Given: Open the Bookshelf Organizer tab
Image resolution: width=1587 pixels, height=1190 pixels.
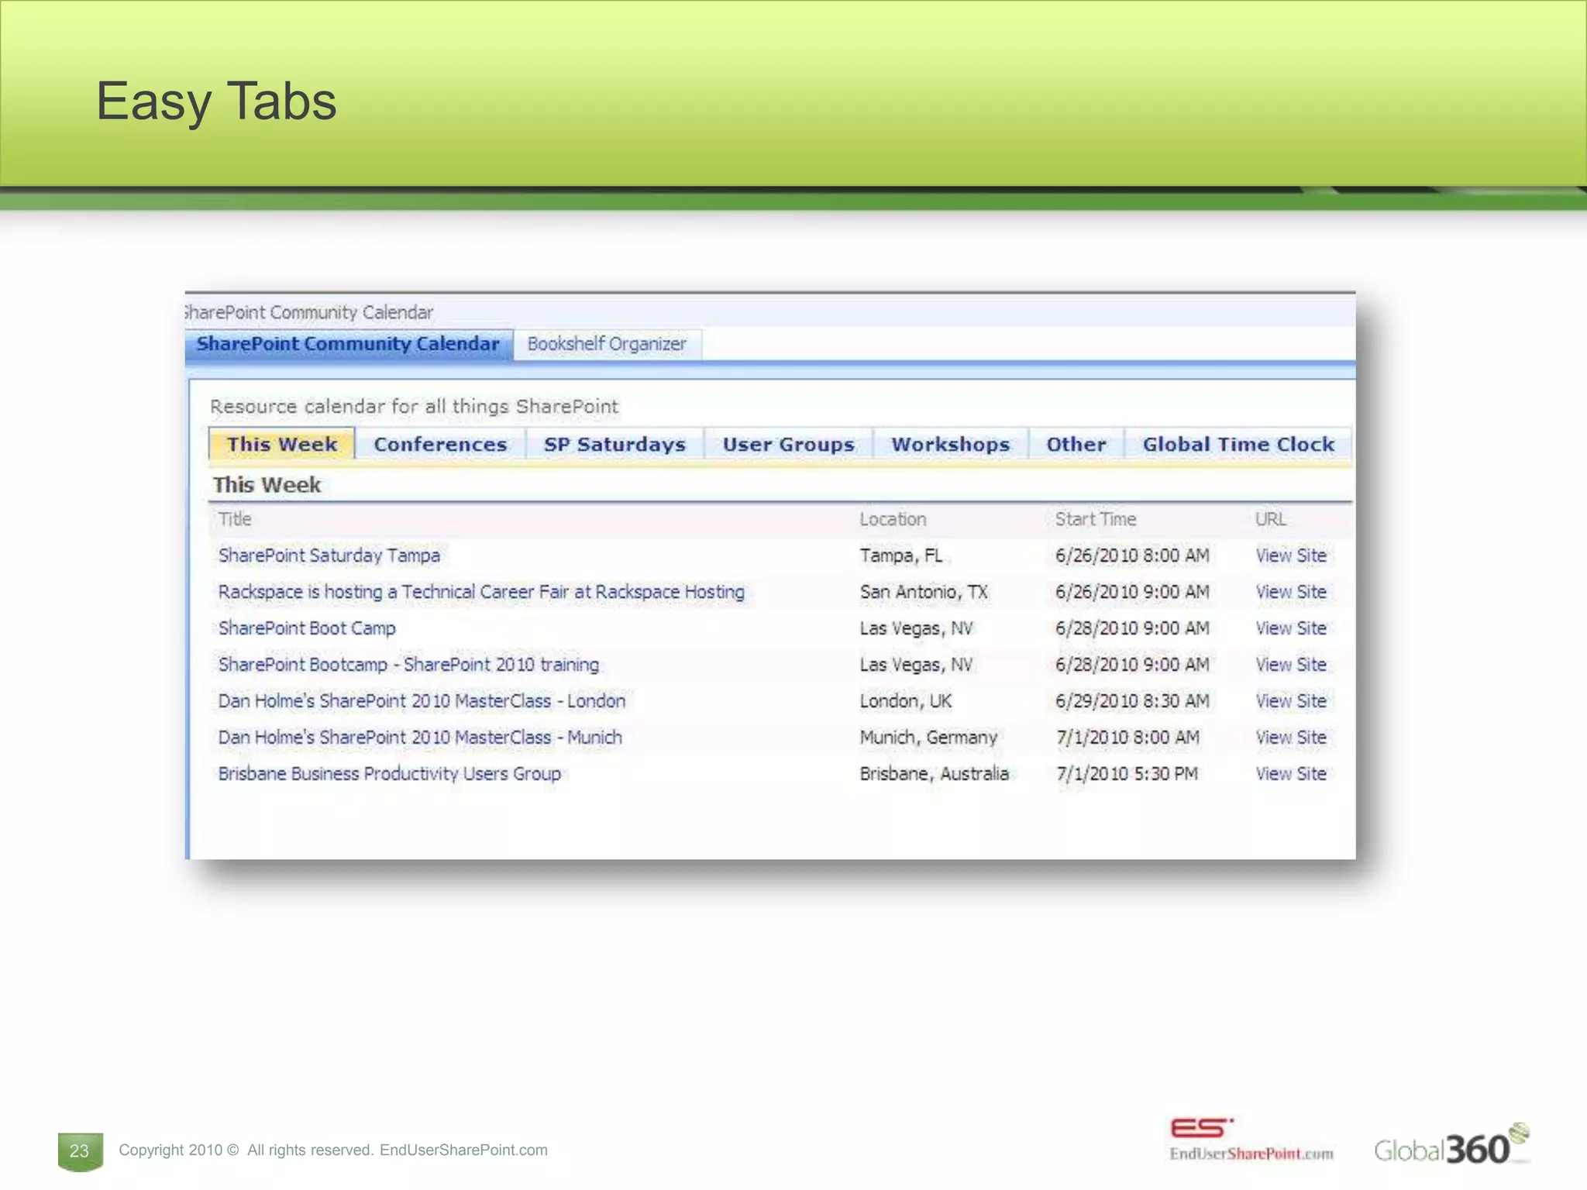Looking at the screenshot, I should (607, 344).
